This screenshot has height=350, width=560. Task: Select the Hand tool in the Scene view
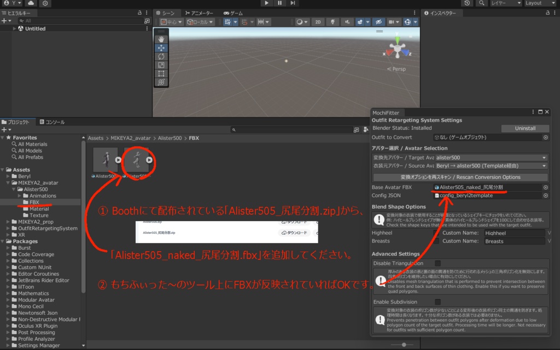[160, 39]
